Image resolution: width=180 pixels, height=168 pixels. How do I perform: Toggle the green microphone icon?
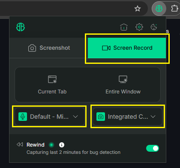[23, 117]
